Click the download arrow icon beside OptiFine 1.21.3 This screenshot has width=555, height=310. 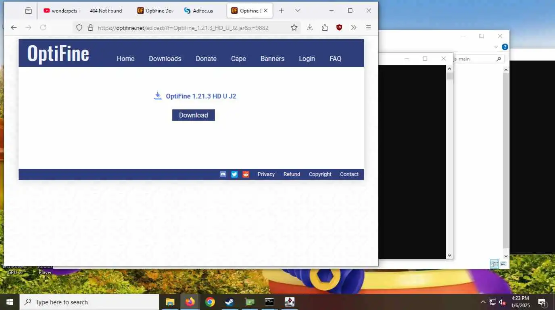click(x=158, y=96)
